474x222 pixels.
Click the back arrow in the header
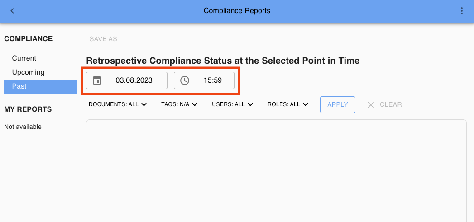[12, 11]
